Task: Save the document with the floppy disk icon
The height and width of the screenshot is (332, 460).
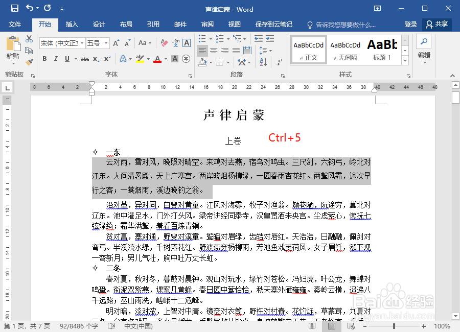Action: click(x=14, y=8)
